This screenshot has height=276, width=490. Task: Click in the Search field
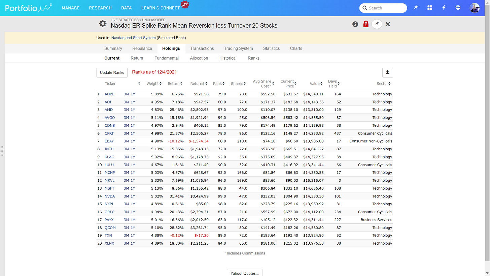(x=383, y=8)
